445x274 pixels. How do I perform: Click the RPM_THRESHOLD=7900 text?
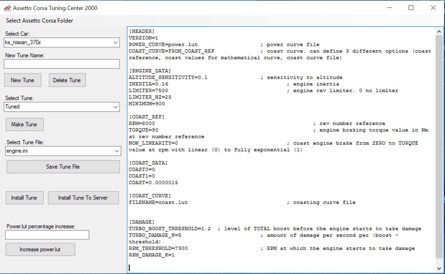[158, 248]
